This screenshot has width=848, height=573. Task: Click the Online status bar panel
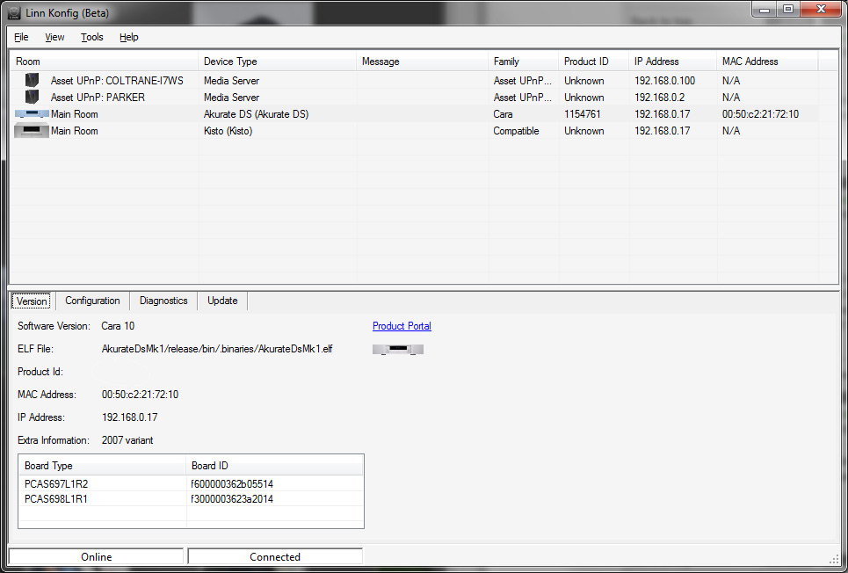[97, 557]
